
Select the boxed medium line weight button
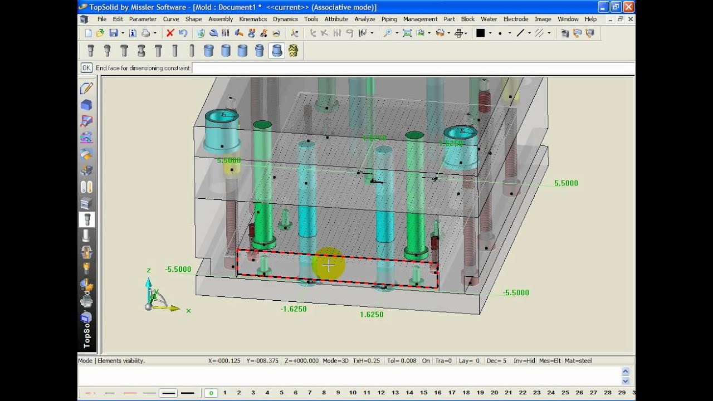pos(169,393)
